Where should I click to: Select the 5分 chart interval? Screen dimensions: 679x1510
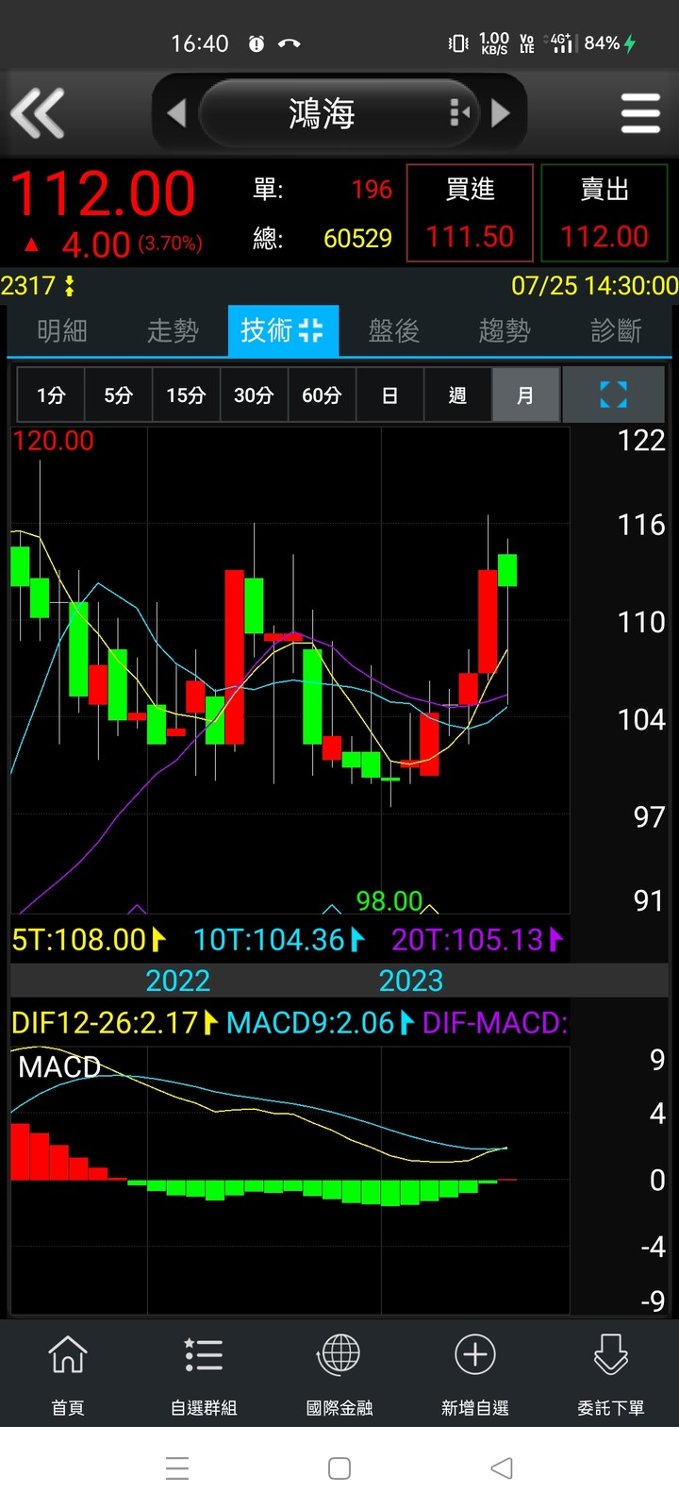pos(118,394)
